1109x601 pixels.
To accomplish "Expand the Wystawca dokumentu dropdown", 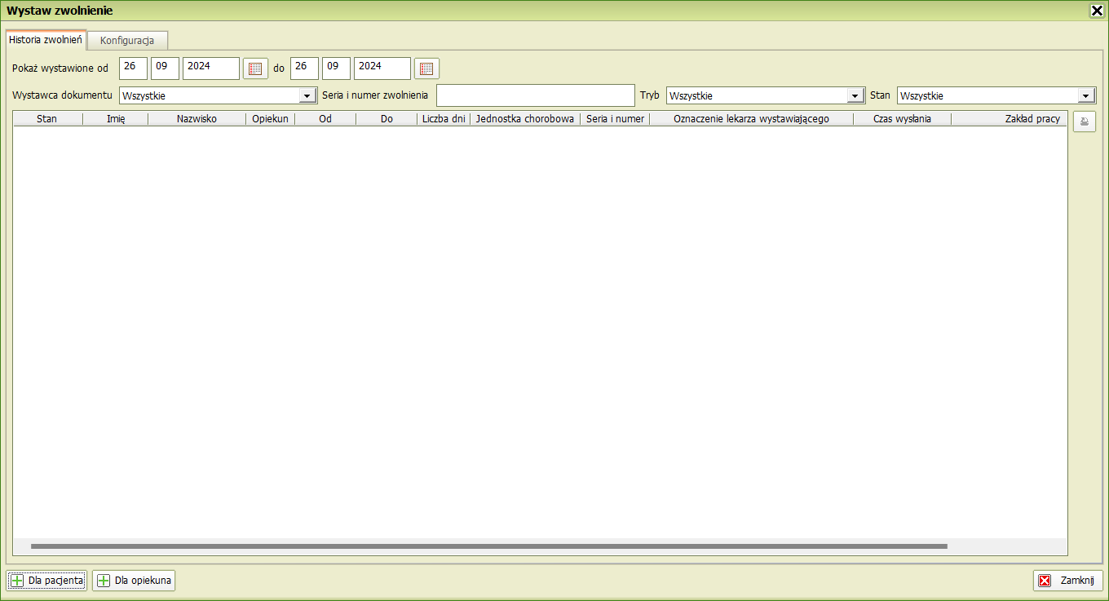I will click(x=307, y=96).
